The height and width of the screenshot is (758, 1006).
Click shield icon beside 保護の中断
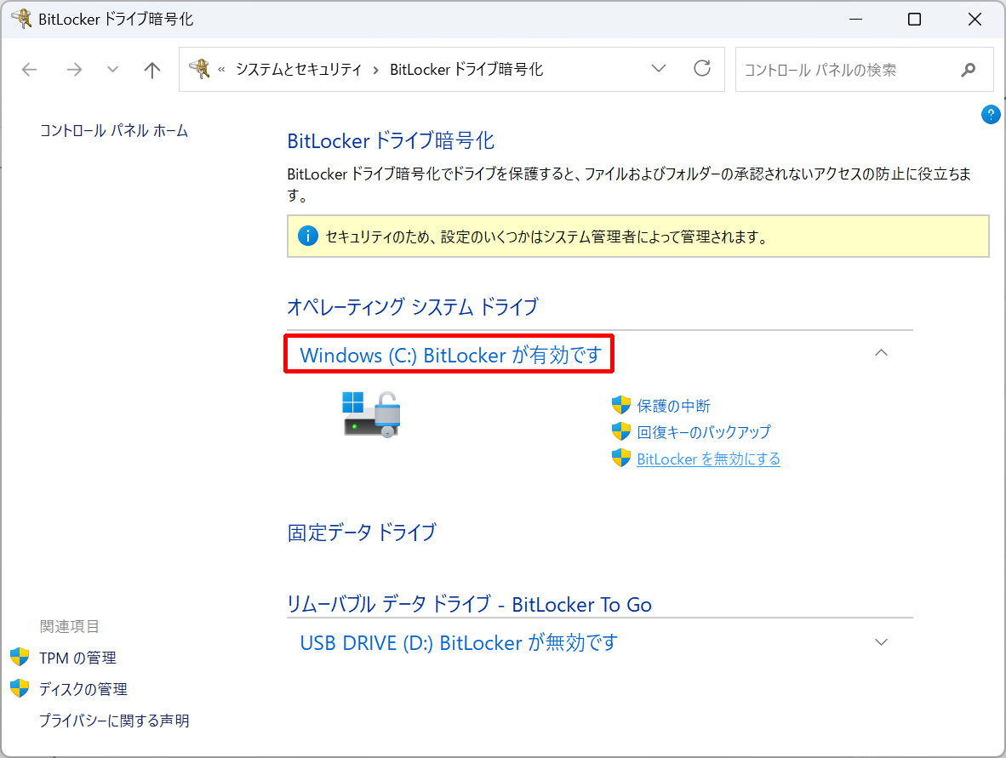tap(621, 405)
